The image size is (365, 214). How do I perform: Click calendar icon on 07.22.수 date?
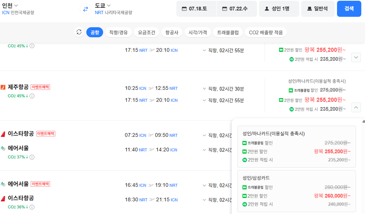point(225,9)
